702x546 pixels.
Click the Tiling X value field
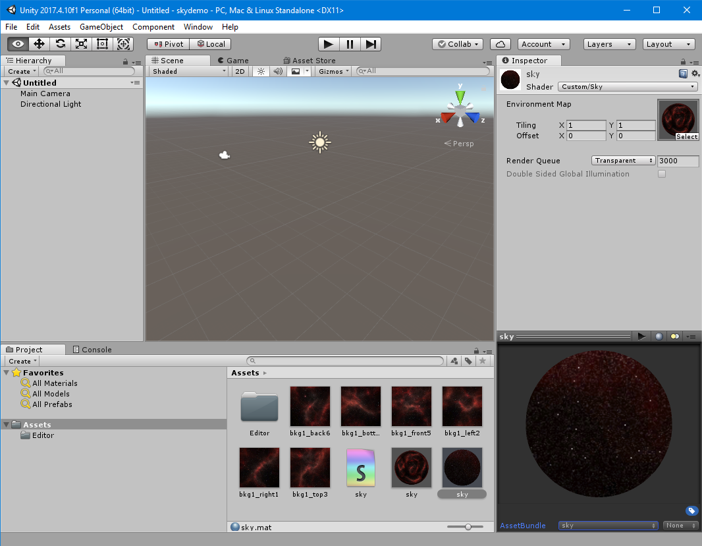tap(586, 125)
